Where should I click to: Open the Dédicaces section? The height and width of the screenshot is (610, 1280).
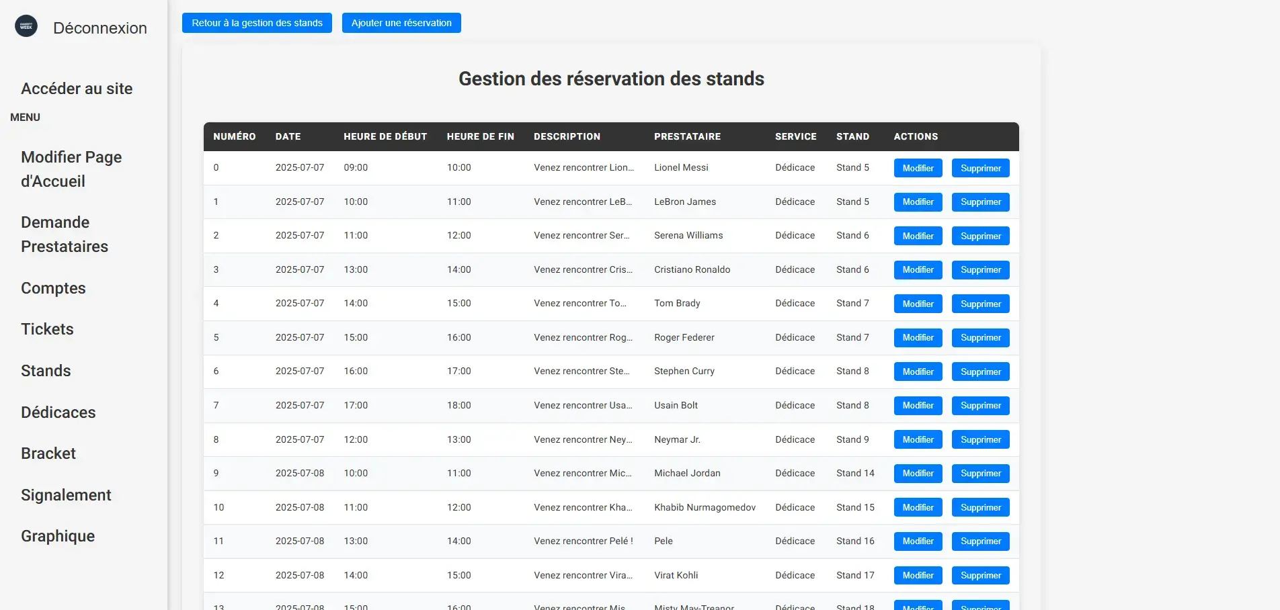point(58,412)
